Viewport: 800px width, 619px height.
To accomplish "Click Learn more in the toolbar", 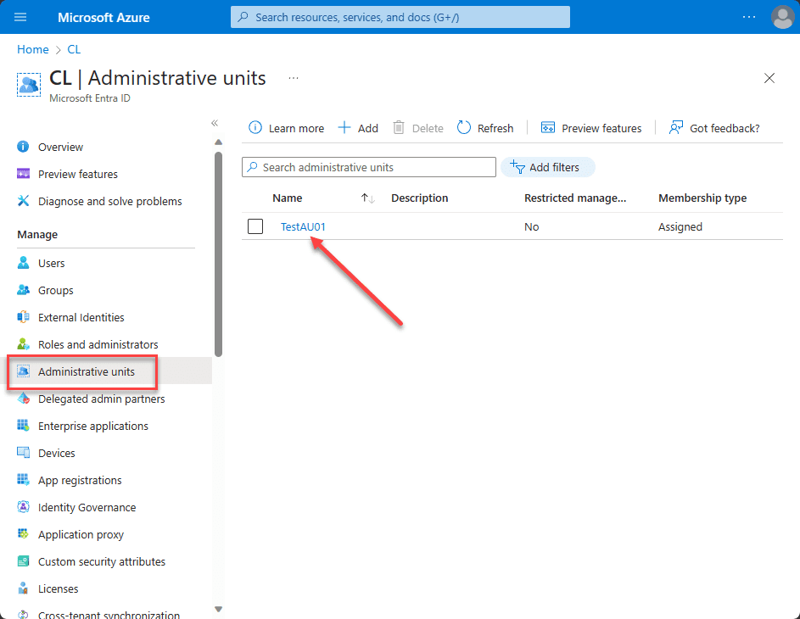I will coord(286,128).
